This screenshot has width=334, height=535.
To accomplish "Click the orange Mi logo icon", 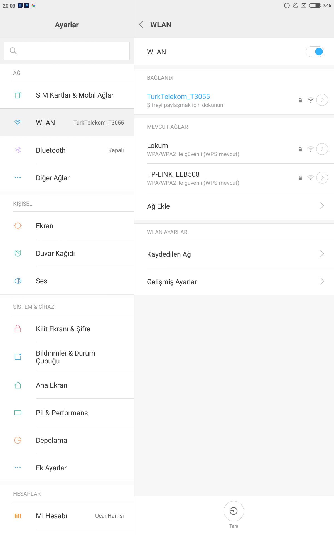I will pyautogui.click(x=18, y=516).
